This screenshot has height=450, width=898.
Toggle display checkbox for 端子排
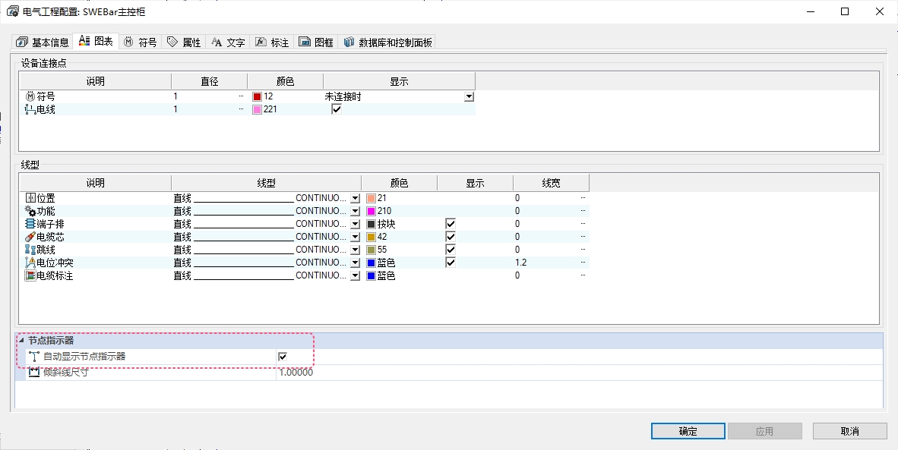[451, 224]
